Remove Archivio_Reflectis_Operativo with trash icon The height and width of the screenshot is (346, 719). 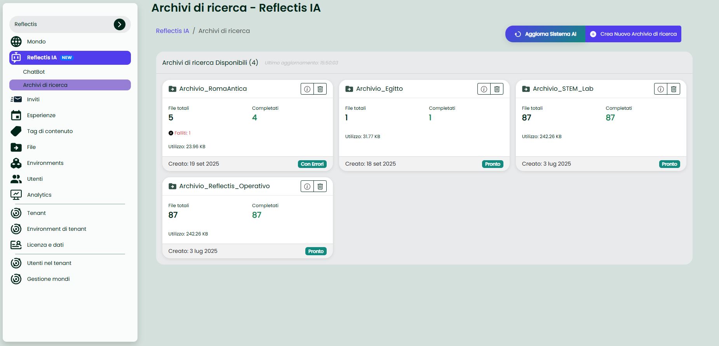point(320,187)
